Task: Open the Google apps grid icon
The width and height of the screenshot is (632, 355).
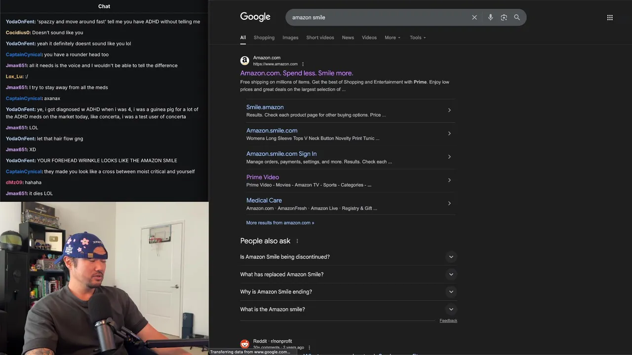Action: coord(610,17)
